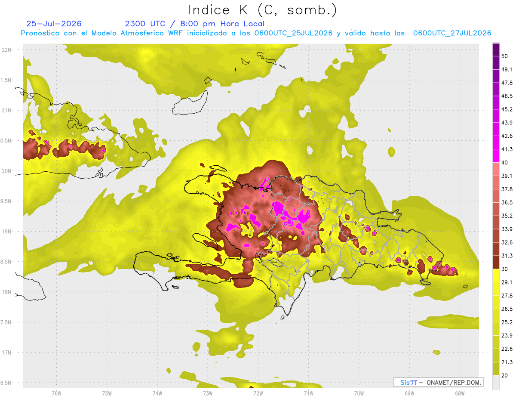Image resolution: width=516 pixels, height=399 pixels.
Task: Click the "18N" latitude label
Action: pyautogui.click(x=6, y=292)
